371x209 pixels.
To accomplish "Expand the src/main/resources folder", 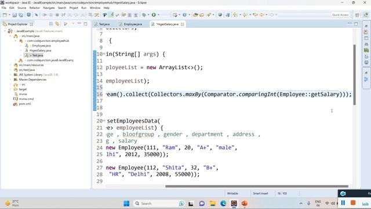I will (x=10, y=65).
